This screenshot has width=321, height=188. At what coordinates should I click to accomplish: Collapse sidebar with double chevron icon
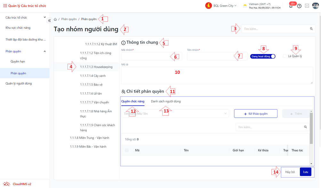(50, 20)
